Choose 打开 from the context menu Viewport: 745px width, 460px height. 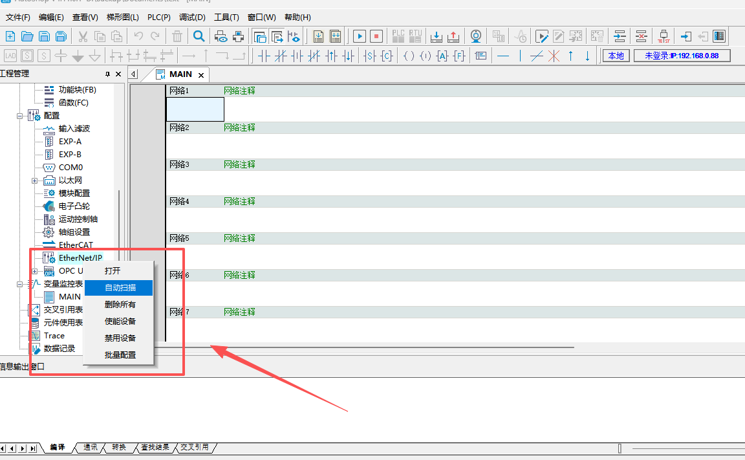[x=119, y=271]
